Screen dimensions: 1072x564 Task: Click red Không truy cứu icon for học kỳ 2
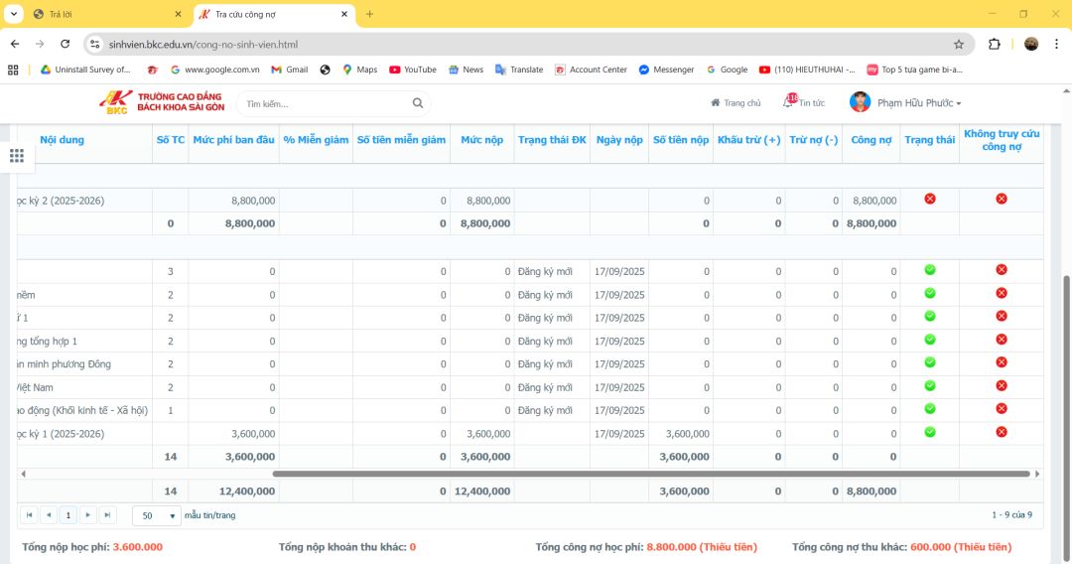click(1001, 200)
